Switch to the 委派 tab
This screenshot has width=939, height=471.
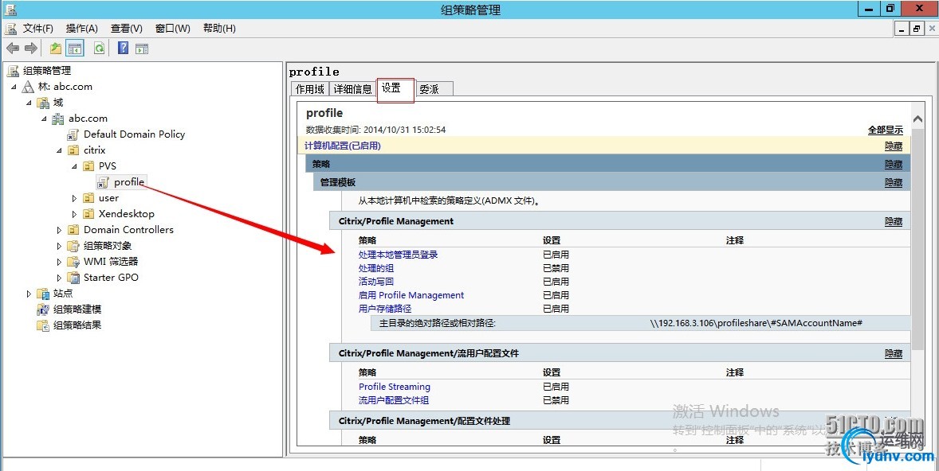pos(434,89)
